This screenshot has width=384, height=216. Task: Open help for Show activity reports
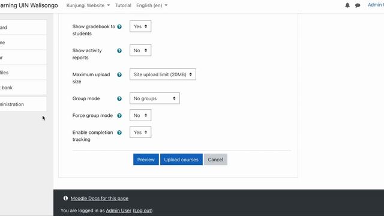pyautogui.click(x=119, y=50)
